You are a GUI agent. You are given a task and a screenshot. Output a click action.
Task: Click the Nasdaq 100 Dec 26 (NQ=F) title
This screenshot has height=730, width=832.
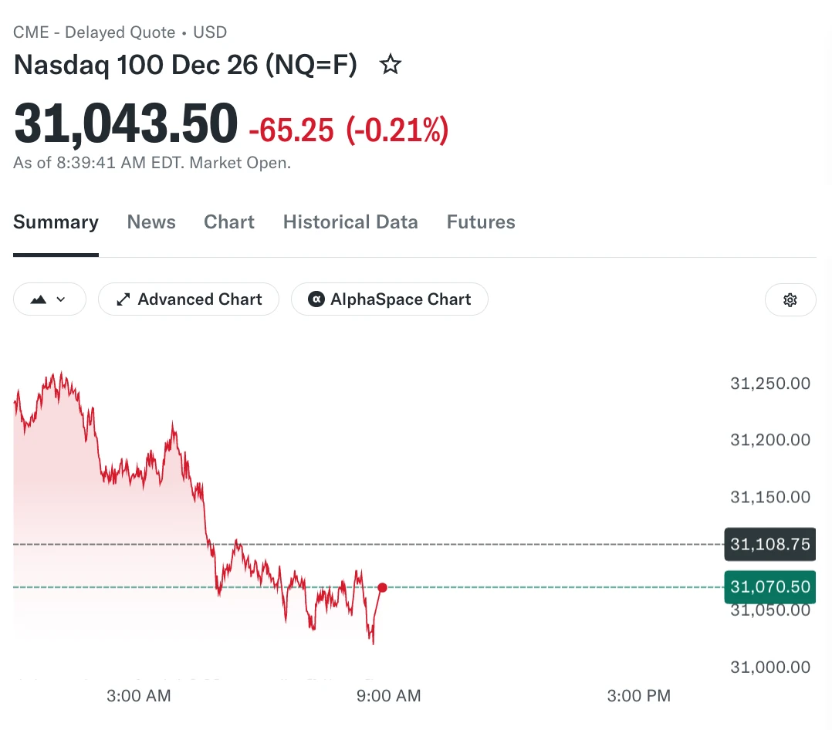[x=185, y=65]
